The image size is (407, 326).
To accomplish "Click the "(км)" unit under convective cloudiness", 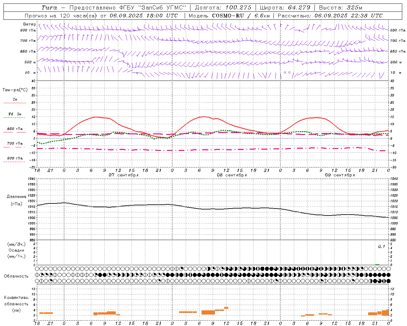I will 17,310.
